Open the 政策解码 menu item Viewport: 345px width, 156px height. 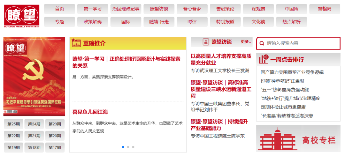93,22
